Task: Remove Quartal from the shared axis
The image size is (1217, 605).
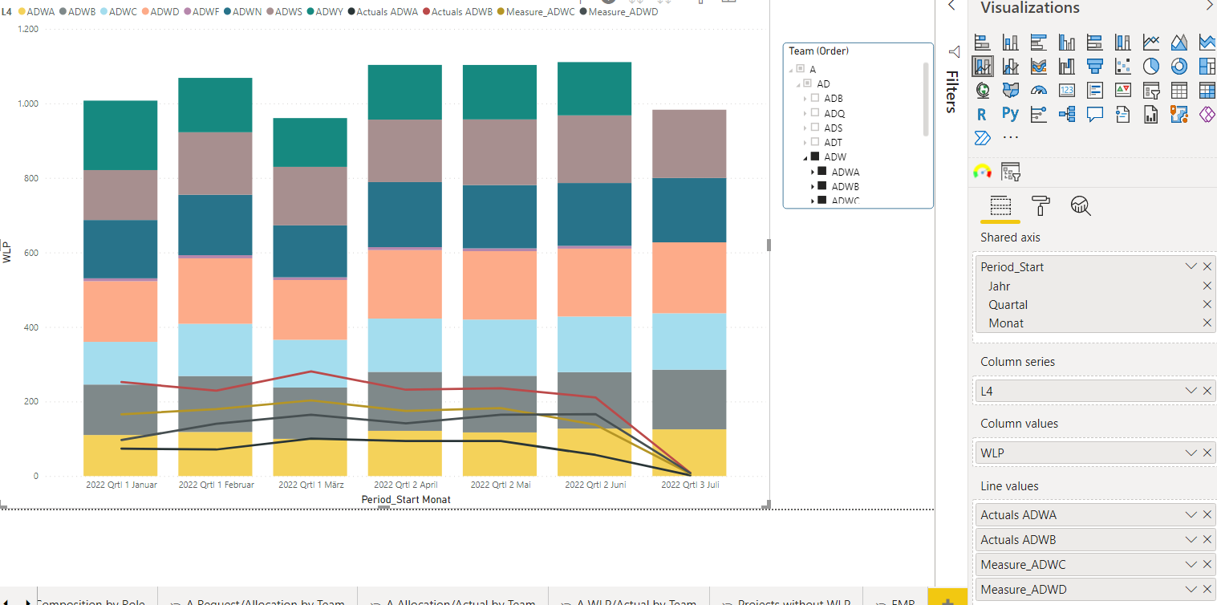Action: point(1207,304)
